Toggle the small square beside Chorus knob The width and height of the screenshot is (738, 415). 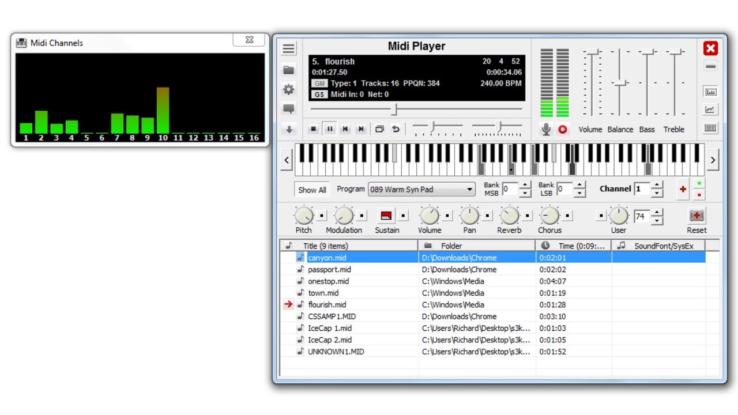[568, 216]
